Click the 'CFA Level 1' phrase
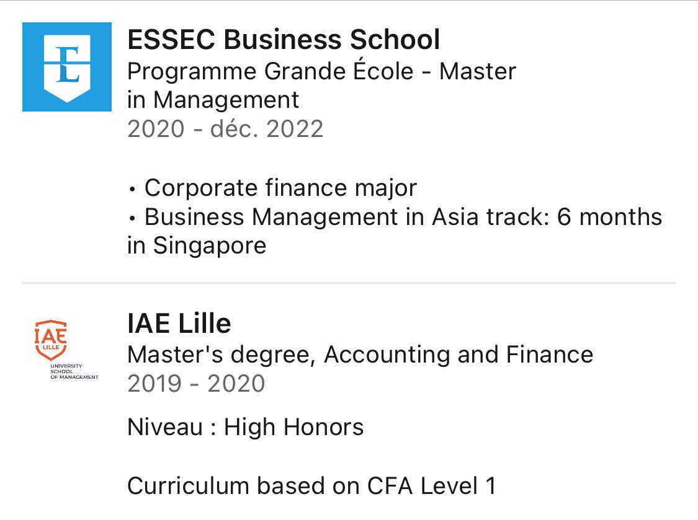The width and height of the screenshot is (698, 520). pos(431,486)
